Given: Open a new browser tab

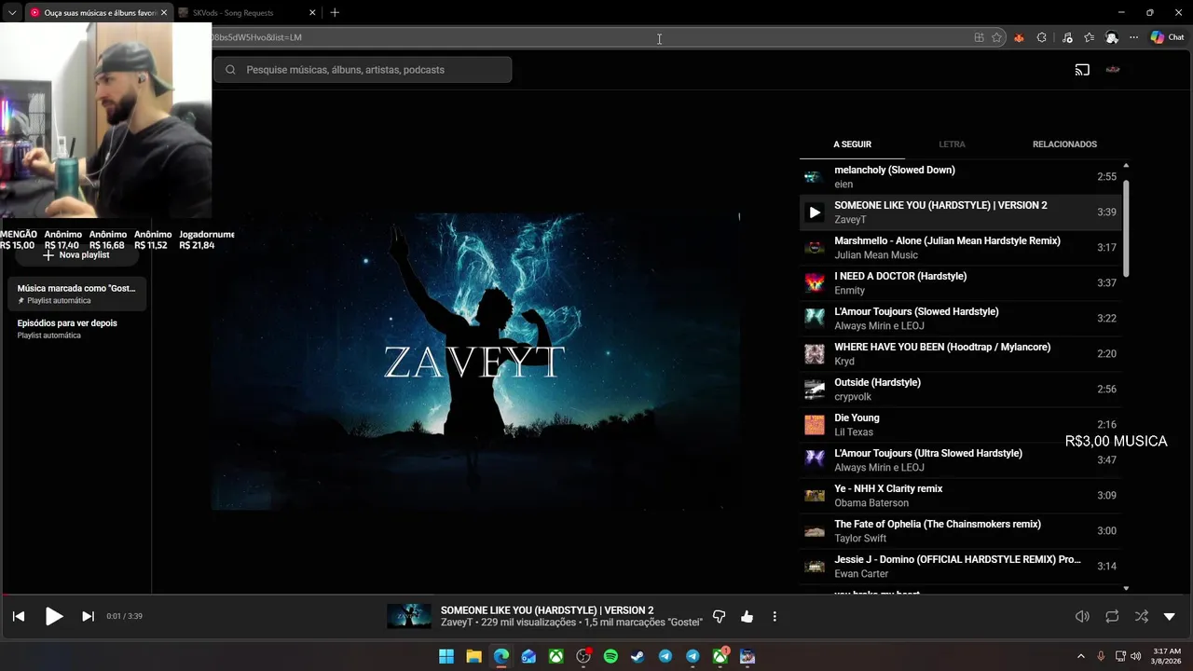Looking at the screenshot, I should tap(335, 13).
